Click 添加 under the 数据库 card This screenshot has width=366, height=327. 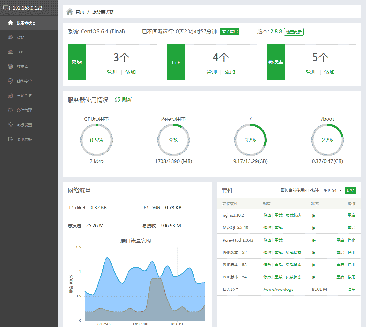pyautogui.click(x=329, y=72)
